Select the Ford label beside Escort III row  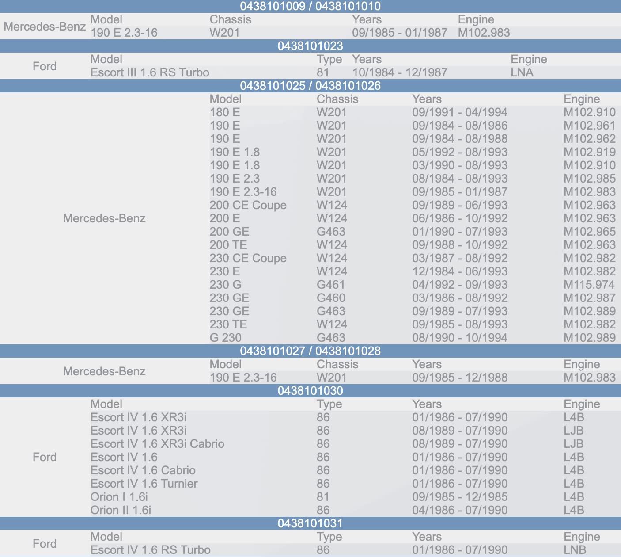click(x=45, y=66)
